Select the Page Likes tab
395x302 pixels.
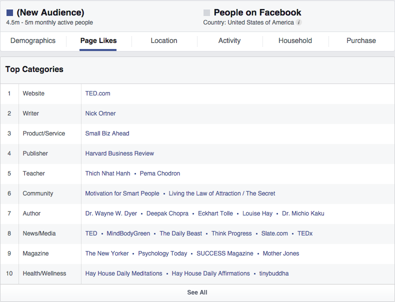click(98, 40)
